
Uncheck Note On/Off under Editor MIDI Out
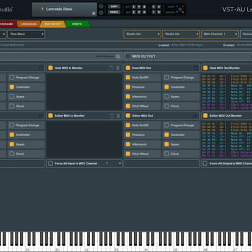128,125
